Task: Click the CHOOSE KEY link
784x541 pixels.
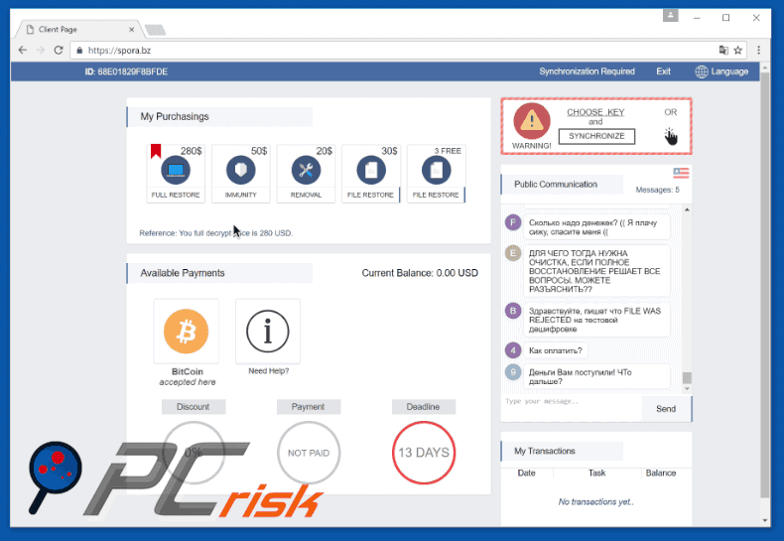Action: (x=595, y=112)
